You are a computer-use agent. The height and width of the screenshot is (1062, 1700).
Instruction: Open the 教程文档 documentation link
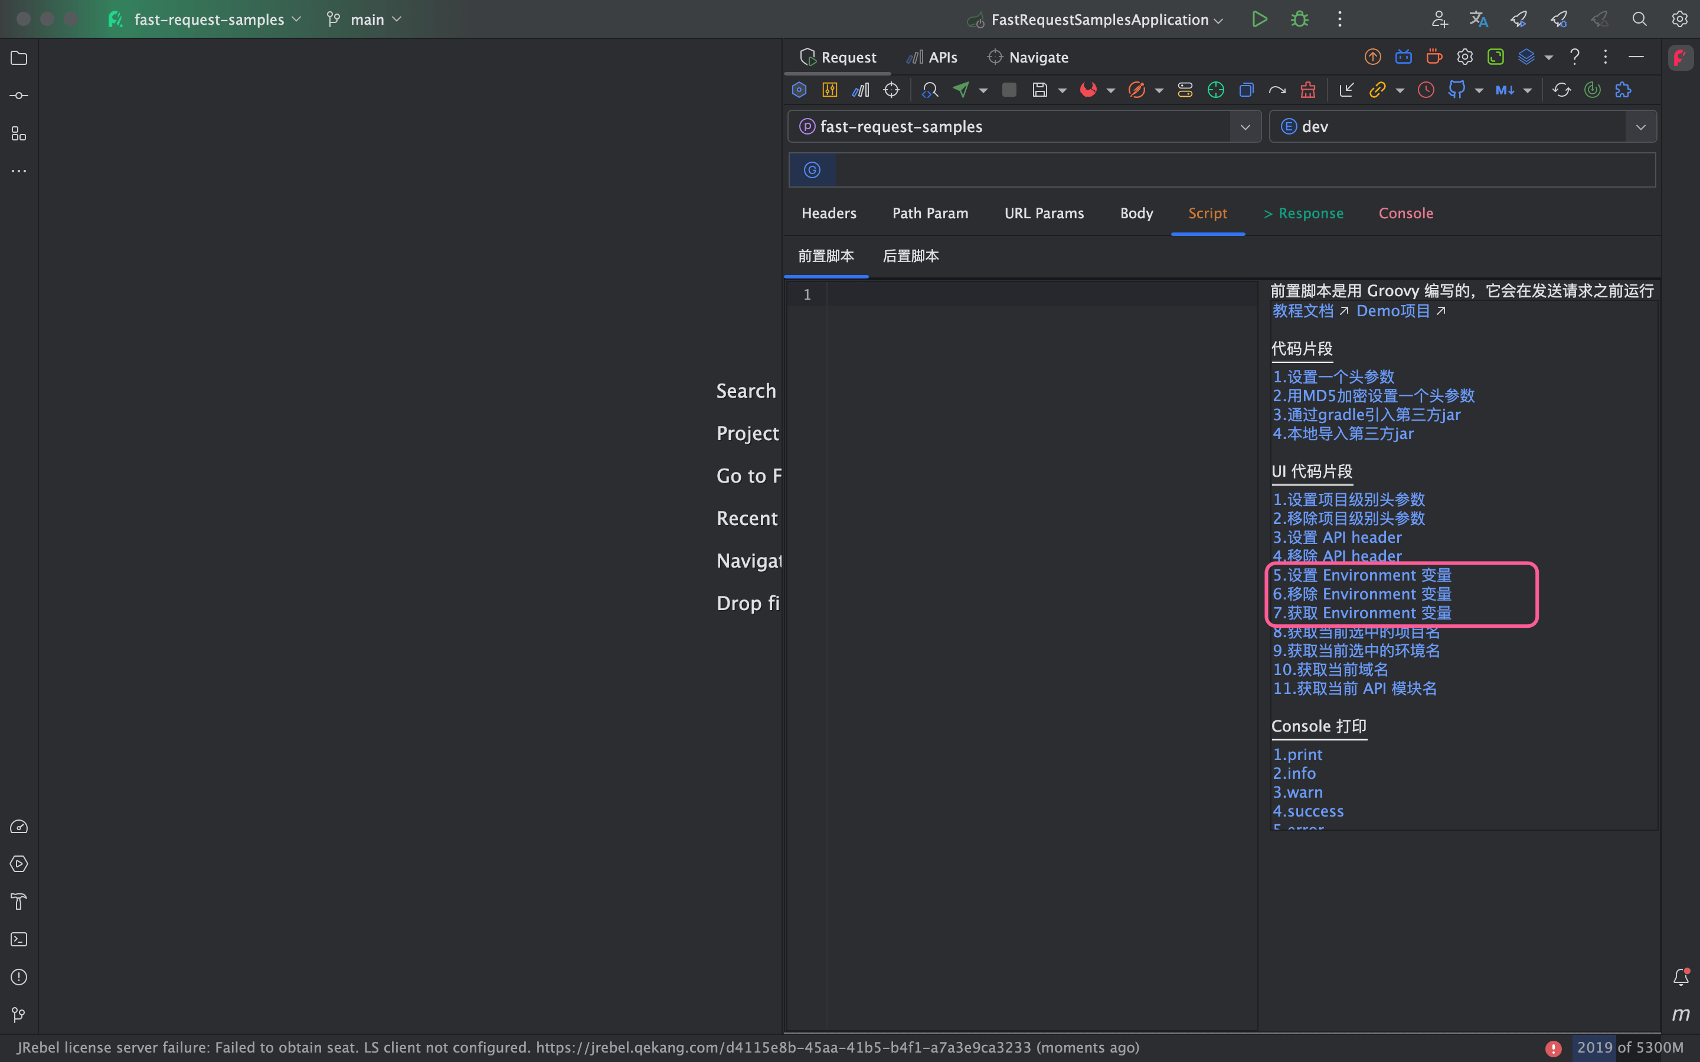(x=1301, y=310)
